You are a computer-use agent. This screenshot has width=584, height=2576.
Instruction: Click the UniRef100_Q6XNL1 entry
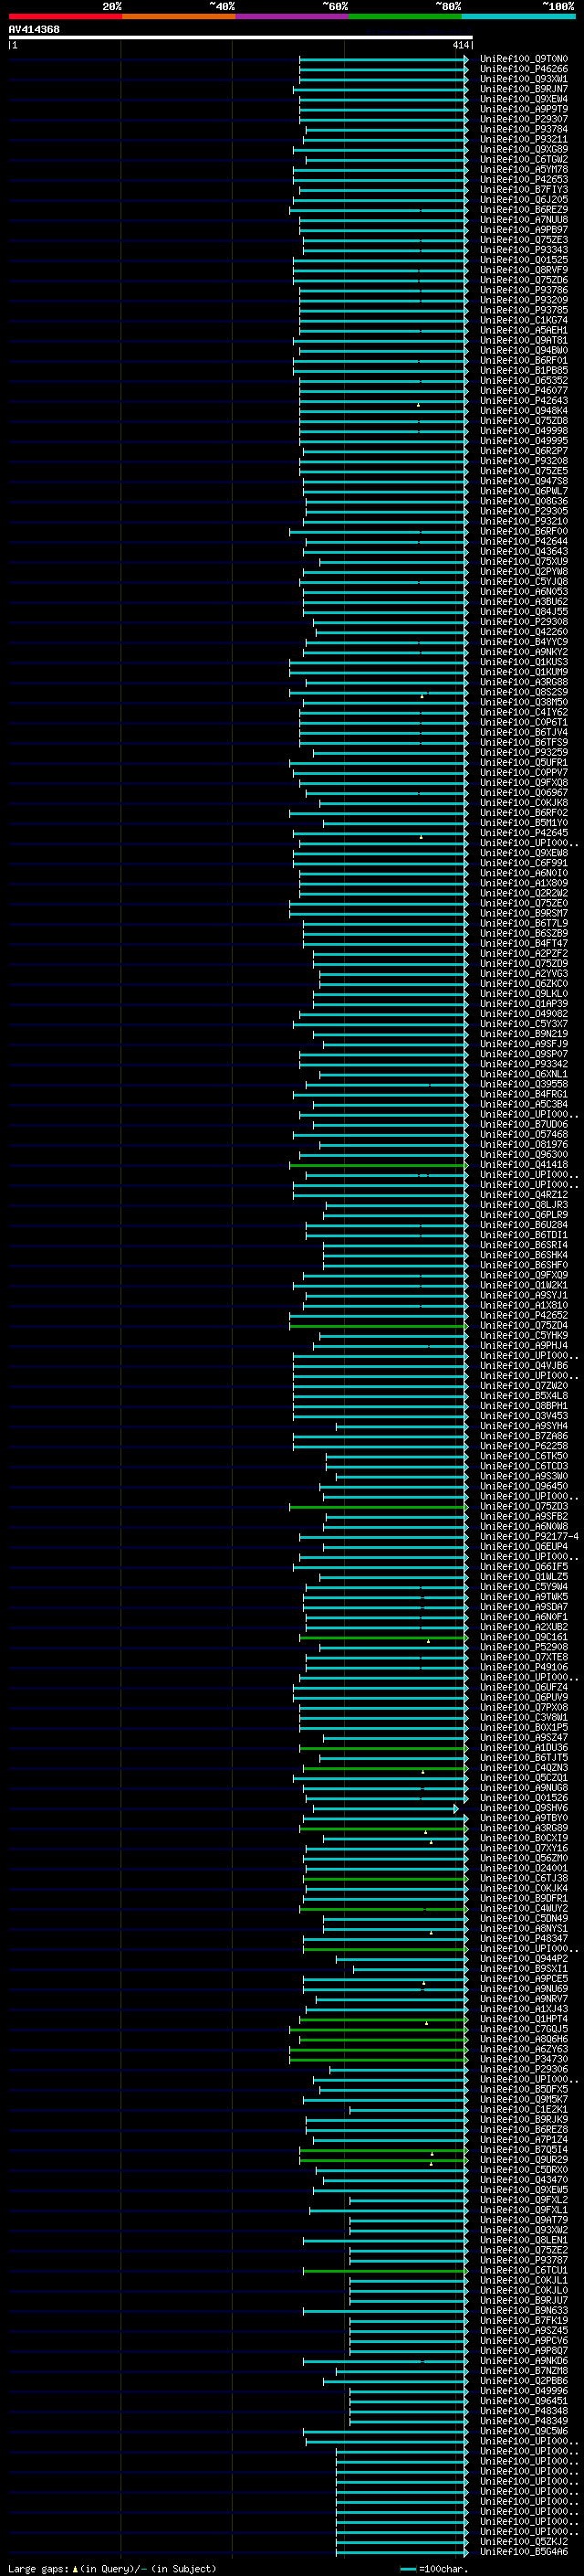pos(524,1074)
